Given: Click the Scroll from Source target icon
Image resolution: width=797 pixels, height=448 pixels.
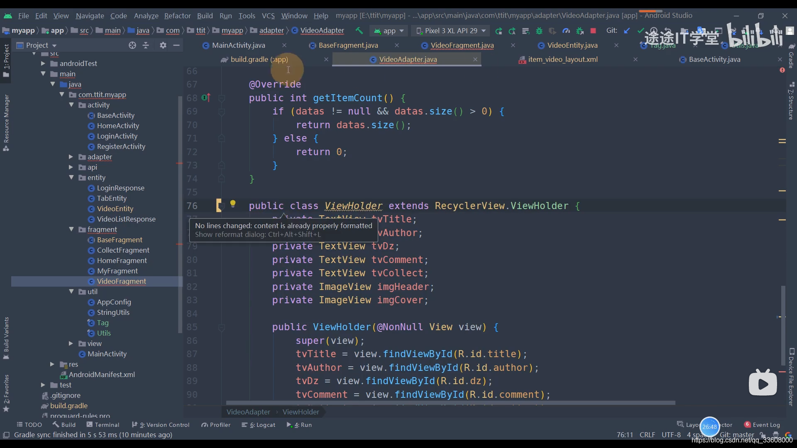Looking at the screenshot, I should coord(132,45).
